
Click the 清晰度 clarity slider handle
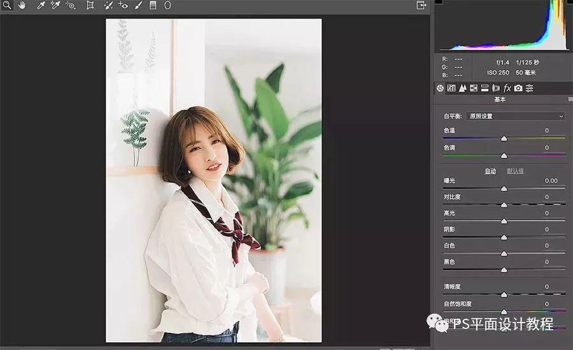pos(504,295)
